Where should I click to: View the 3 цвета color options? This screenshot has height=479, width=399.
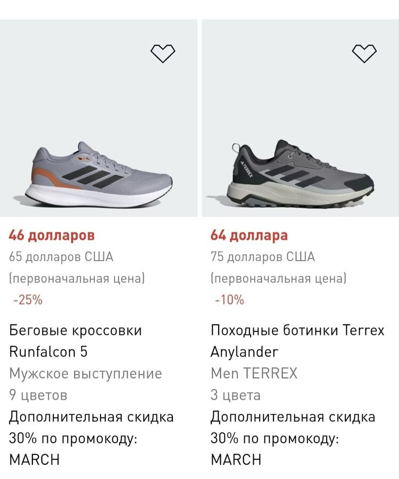[x=236, y=395]
